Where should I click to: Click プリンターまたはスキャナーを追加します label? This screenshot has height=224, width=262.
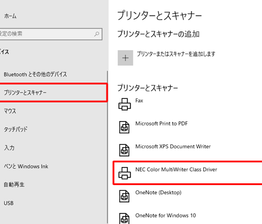[x=176, y=54]
